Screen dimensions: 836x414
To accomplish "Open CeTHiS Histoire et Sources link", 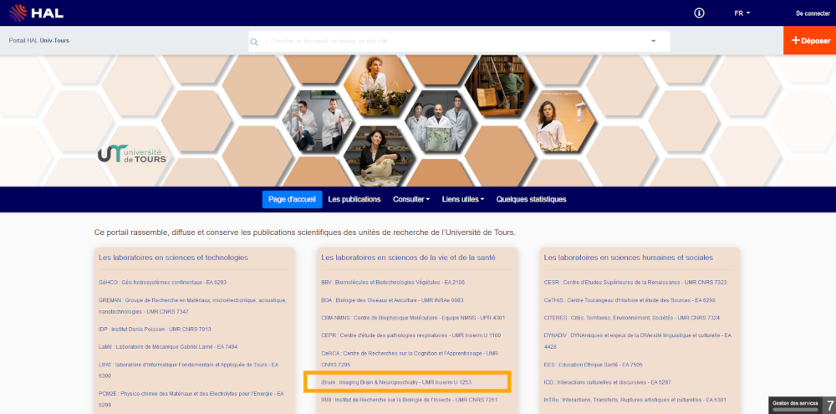I will 630,300.
